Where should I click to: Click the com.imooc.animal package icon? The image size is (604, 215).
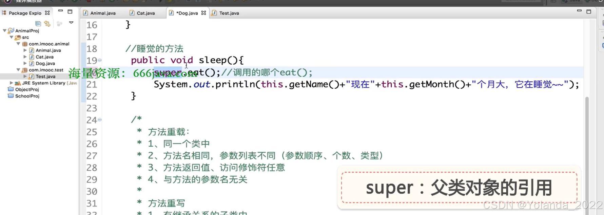coord(25,44)
